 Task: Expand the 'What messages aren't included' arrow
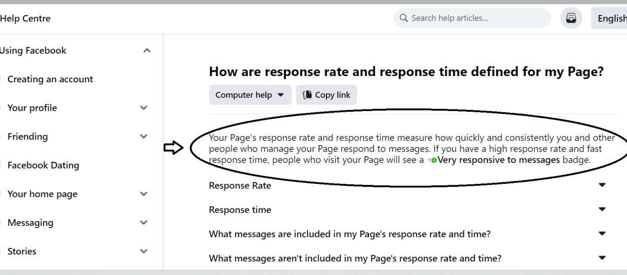602,258
